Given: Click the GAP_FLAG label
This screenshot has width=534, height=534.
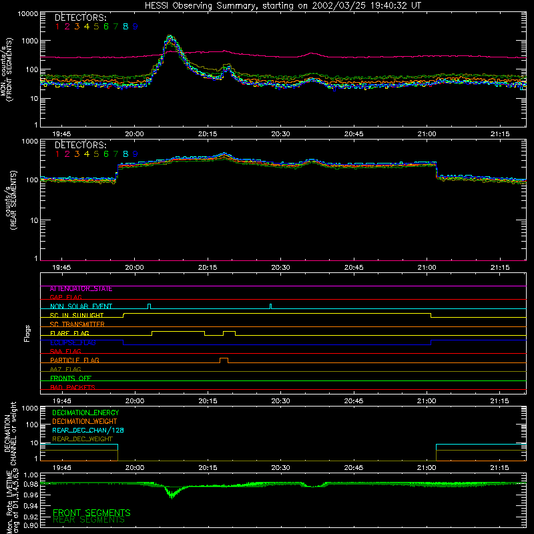Looking at the screenshot, I should (x=65, y=297).
